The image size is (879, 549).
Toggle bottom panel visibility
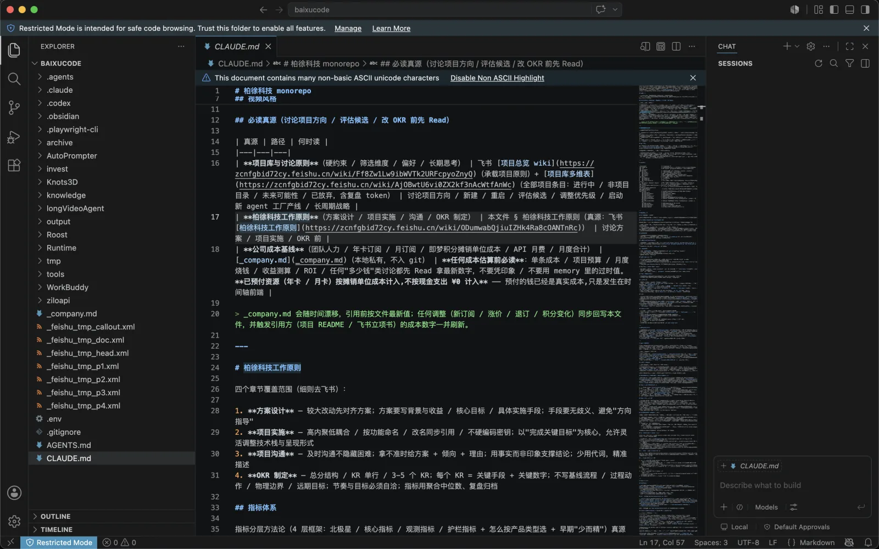(x=849, y=10)
